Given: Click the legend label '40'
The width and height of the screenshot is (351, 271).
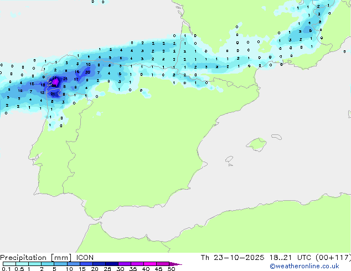Looking at the screenshot, I should 146,269.
